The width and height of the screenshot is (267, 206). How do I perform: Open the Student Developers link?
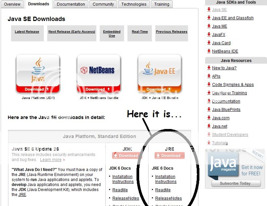click(x=230, y=135)
